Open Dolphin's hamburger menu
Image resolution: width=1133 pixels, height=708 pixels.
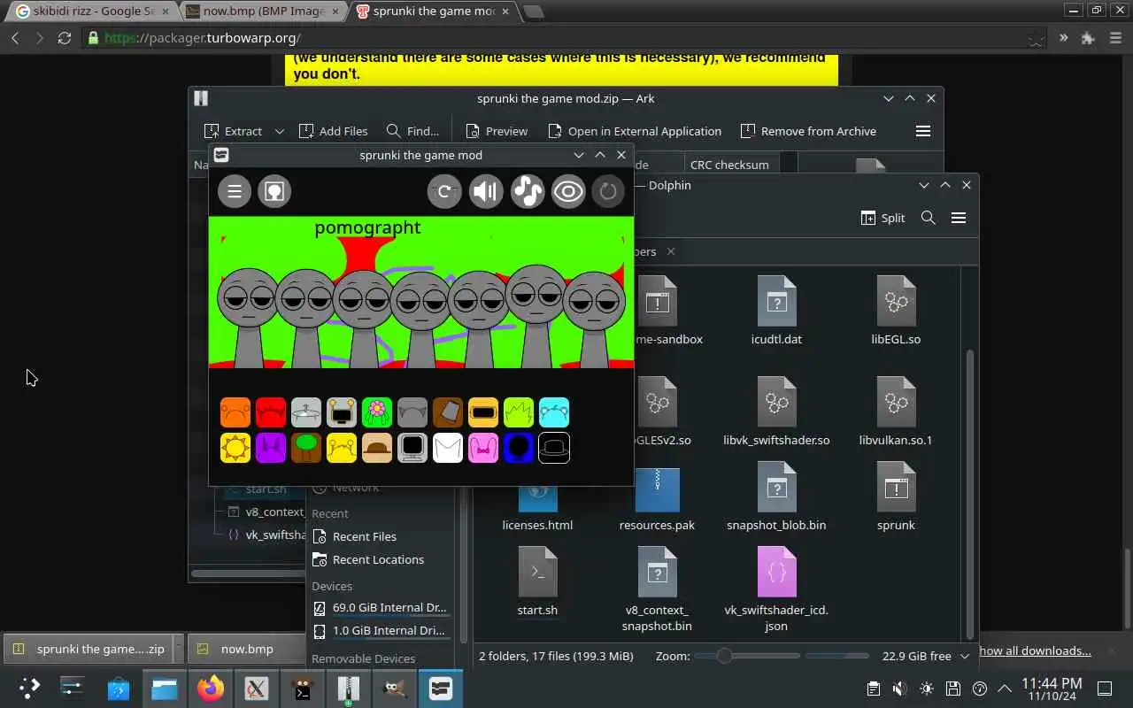pos(959,218)
